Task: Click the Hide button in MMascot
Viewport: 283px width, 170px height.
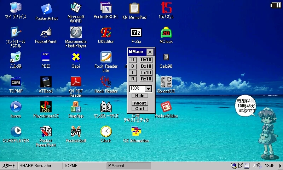Action: click(x=140, y=96)
